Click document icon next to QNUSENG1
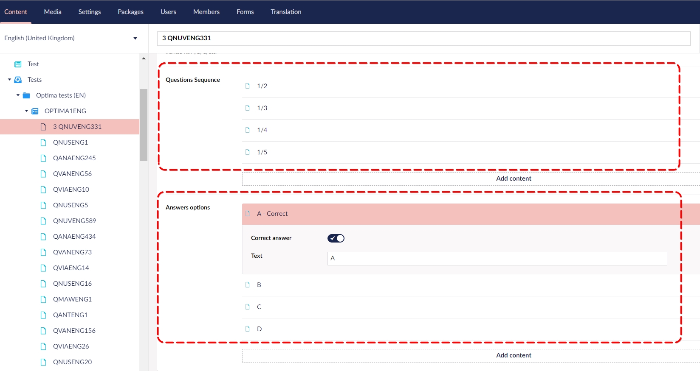 tap(43, 142)
